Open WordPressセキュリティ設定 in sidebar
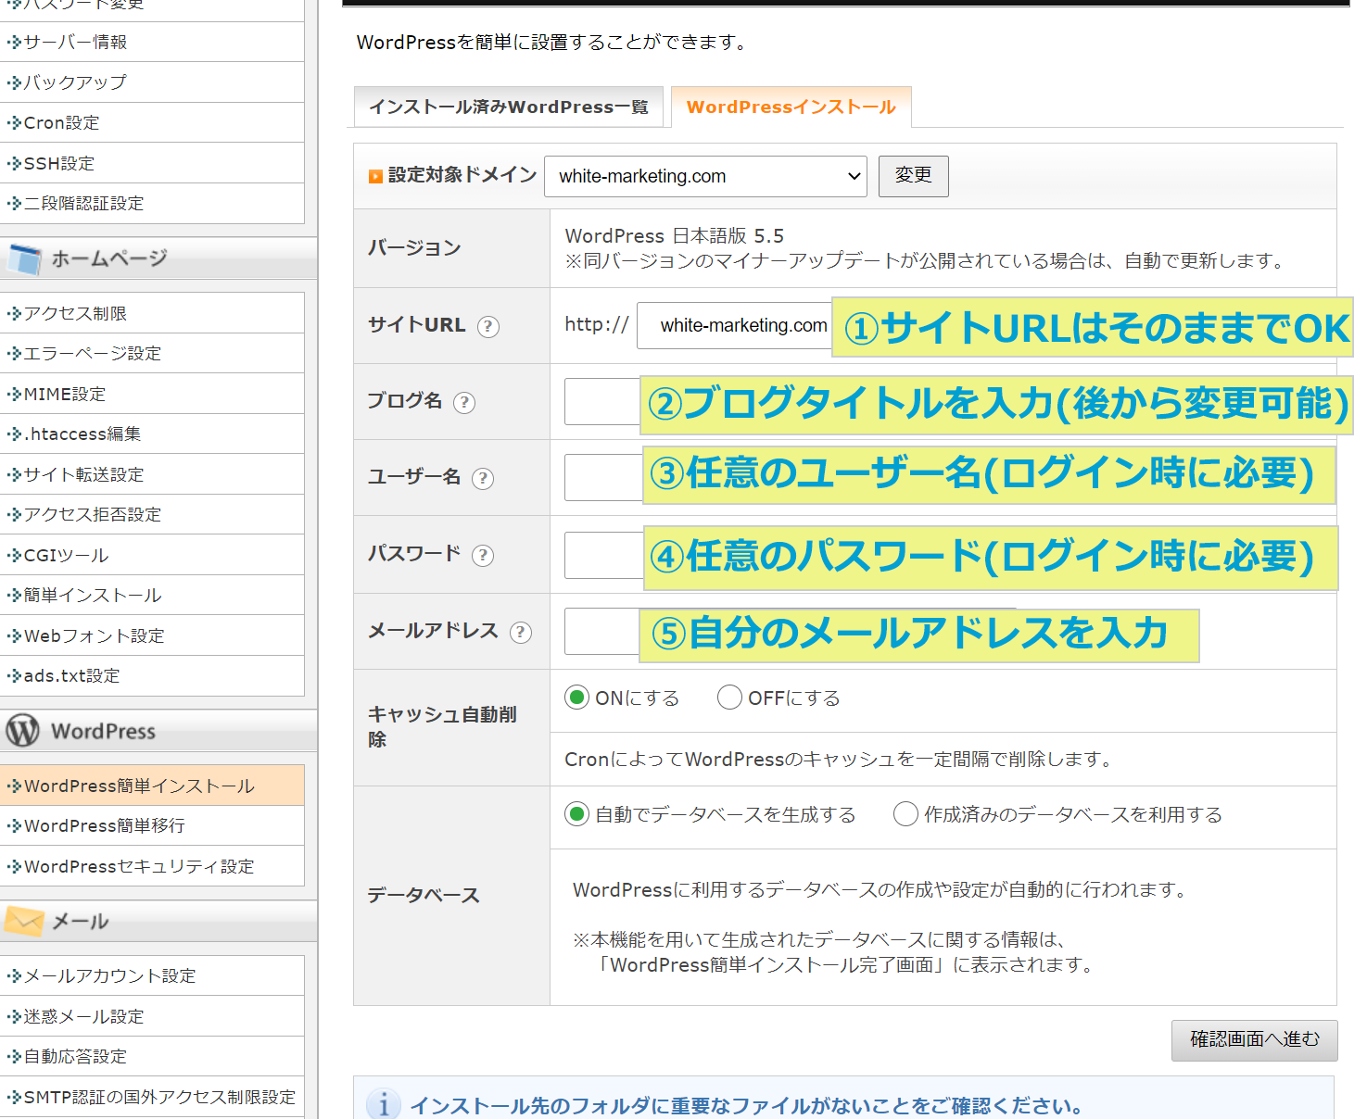This screenshot has height=1119, width=1367. (152, 866)
